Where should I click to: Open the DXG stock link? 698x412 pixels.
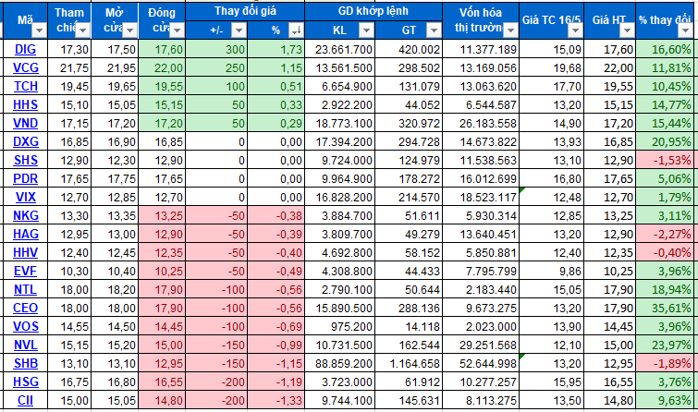25,142
